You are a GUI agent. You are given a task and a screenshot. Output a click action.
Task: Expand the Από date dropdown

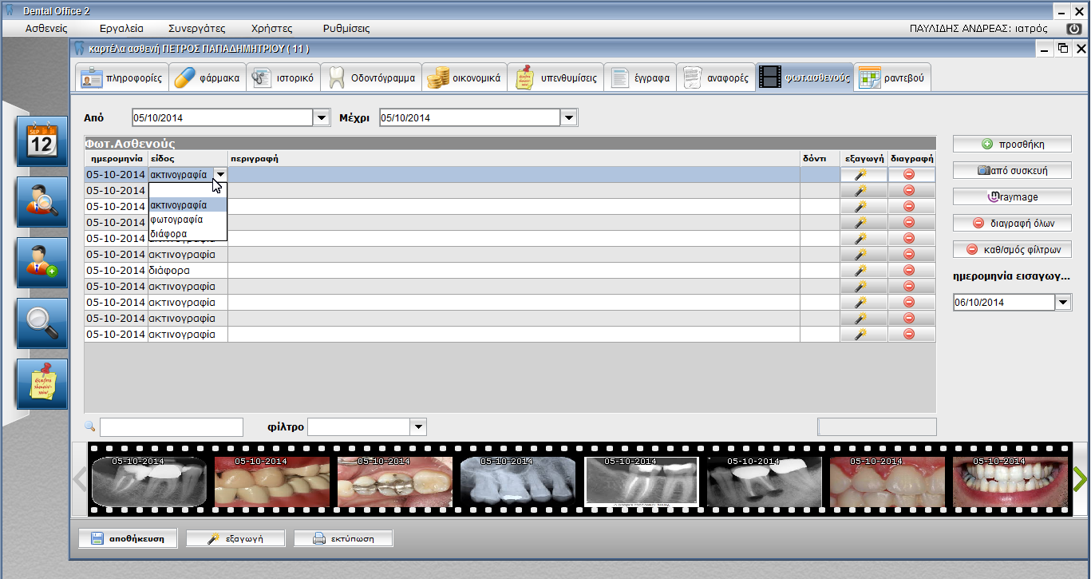pos(322,118)
